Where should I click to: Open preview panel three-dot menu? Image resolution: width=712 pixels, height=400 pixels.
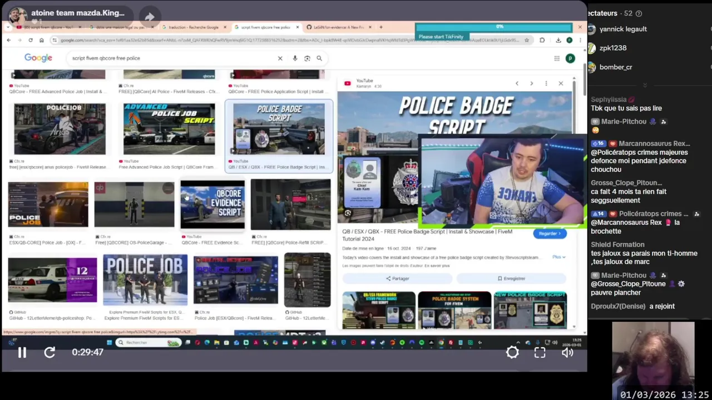(x=546, y=83)
